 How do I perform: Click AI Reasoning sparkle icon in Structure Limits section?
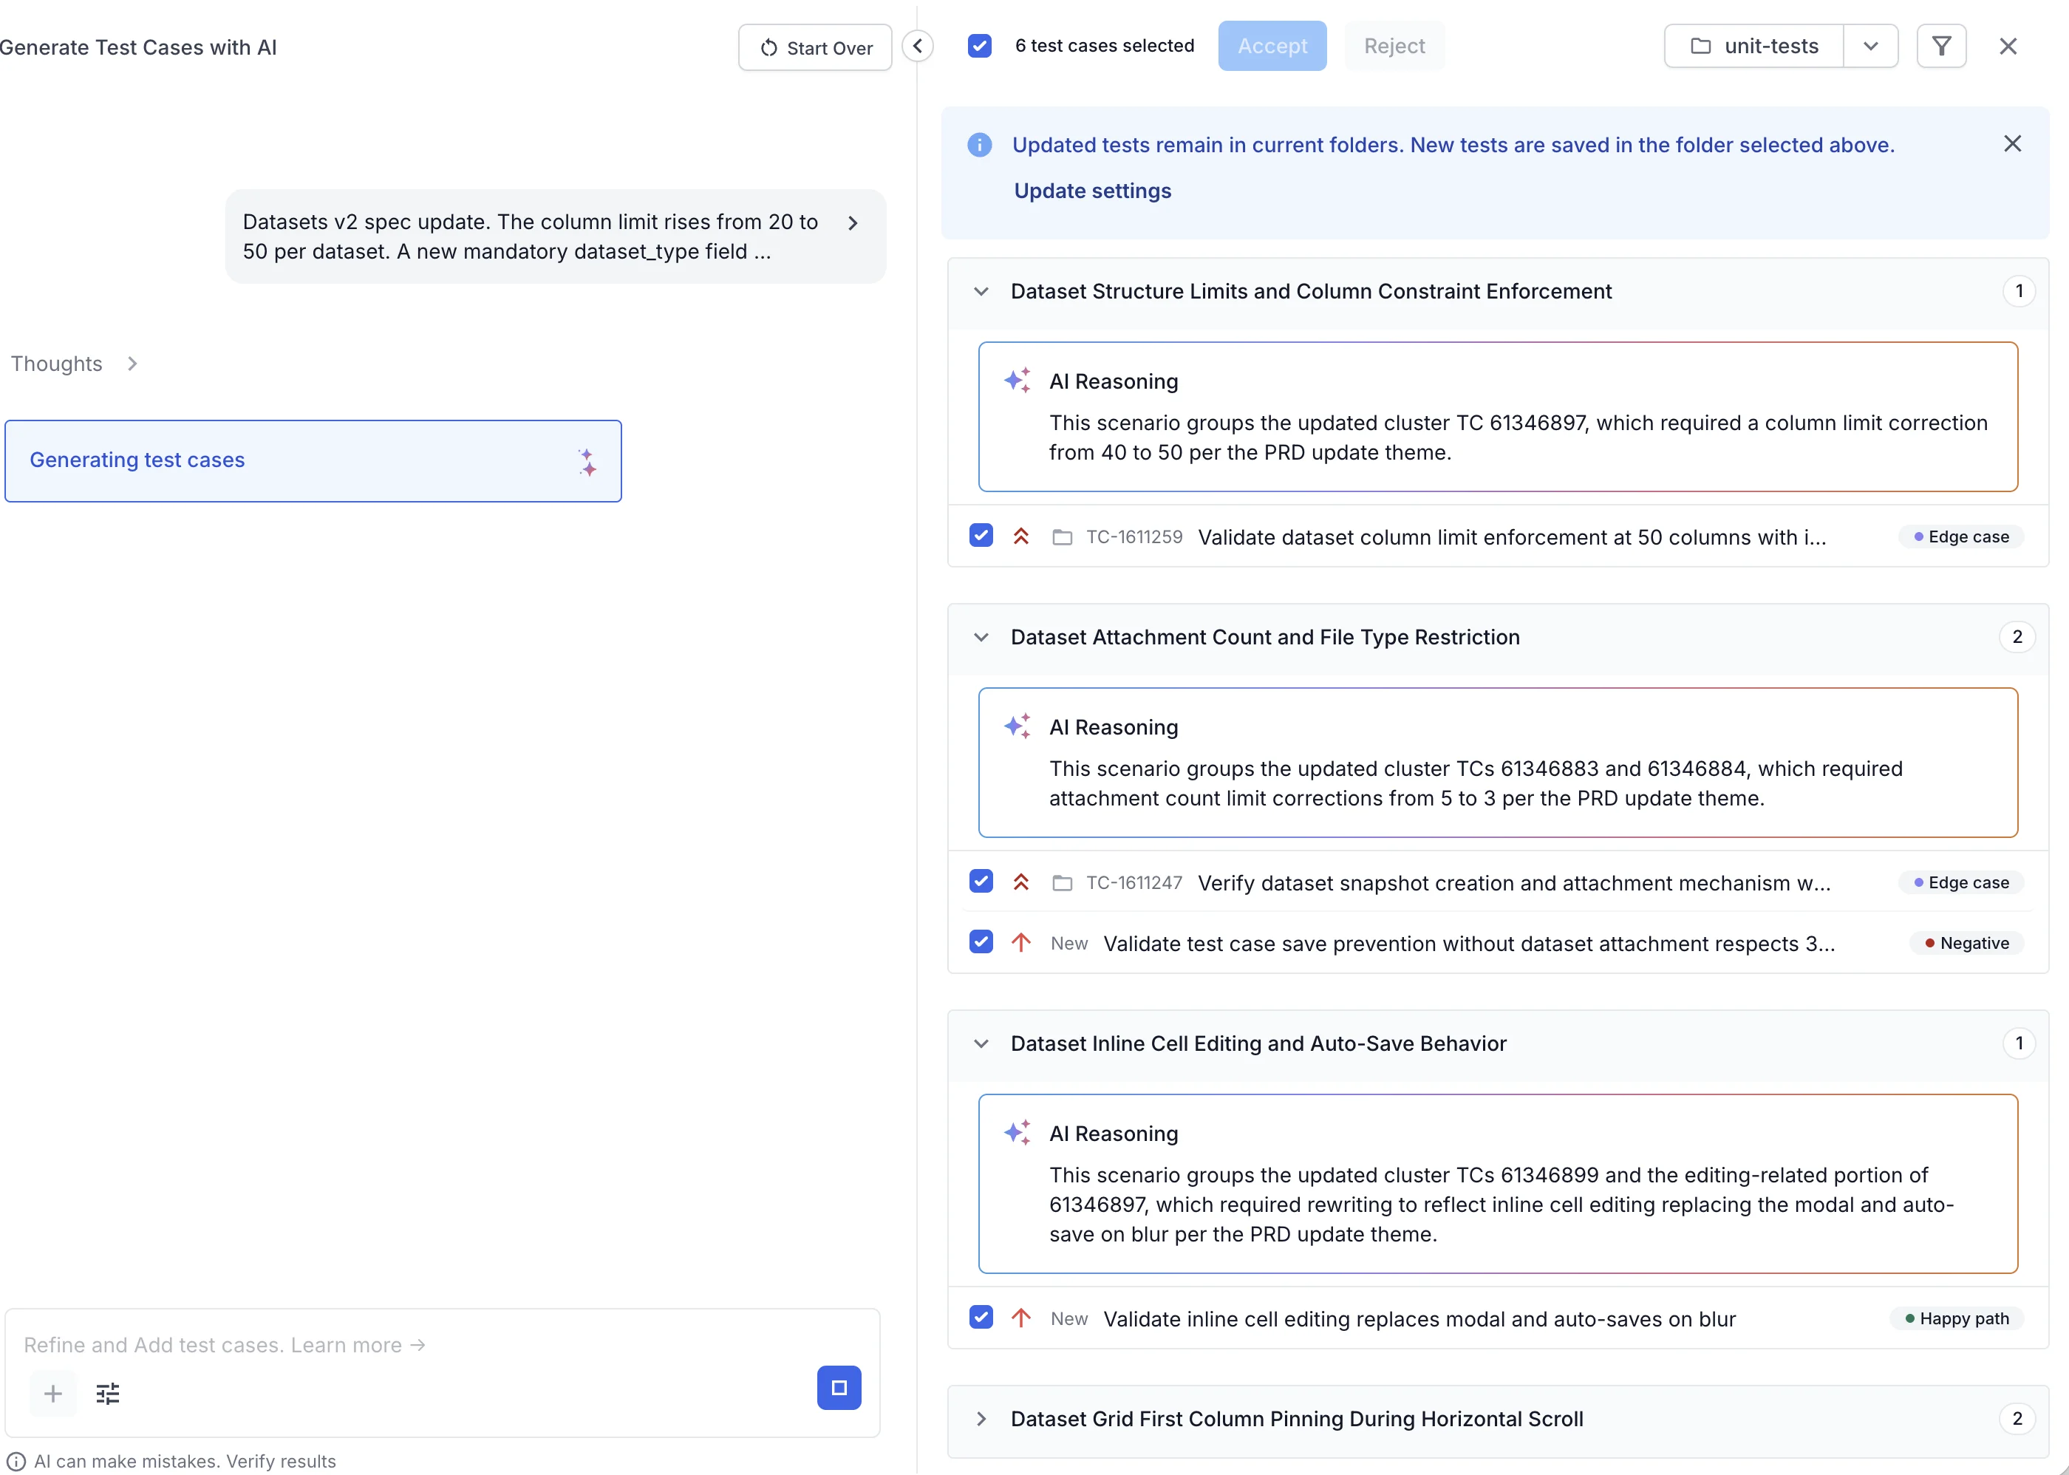pos(1018,380)
